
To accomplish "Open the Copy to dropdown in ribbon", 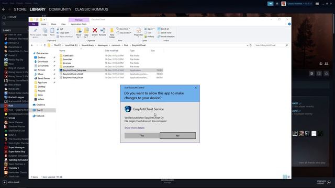I will [x=86, y=33].
